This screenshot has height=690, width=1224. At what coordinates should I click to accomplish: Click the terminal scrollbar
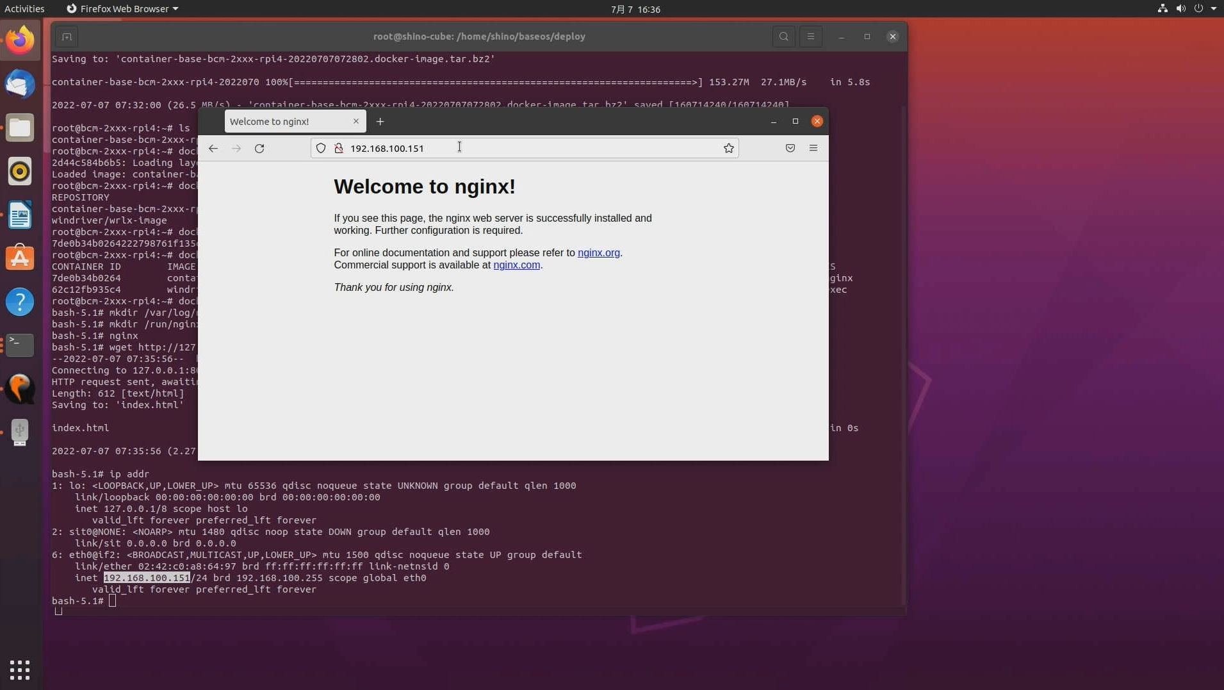[904, 356]
